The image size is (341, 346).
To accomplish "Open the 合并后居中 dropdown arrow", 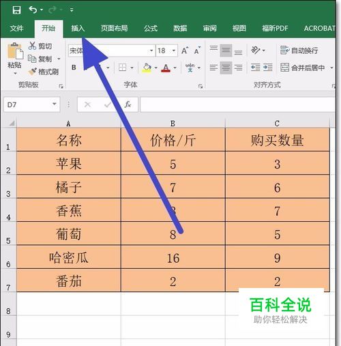I will tap(331, 68).
